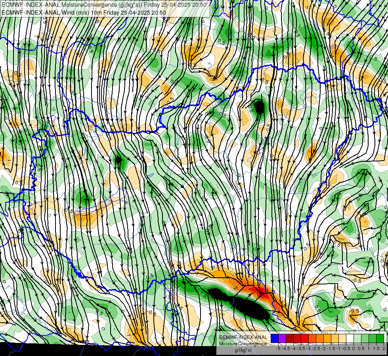The width and height of the screenshot is (388, 356).
Task: Click the '-2.5' legend tick label
Action: click(316, 348)
